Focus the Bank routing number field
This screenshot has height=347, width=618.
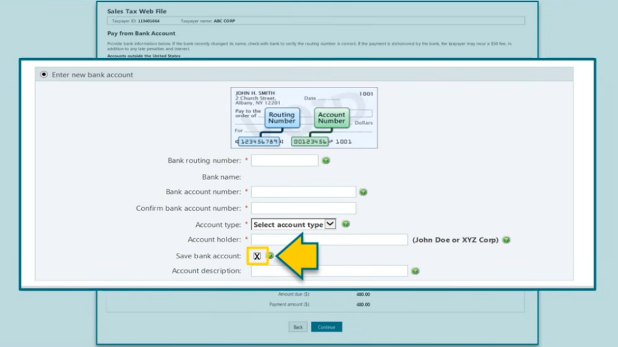(x=285, y=161)
